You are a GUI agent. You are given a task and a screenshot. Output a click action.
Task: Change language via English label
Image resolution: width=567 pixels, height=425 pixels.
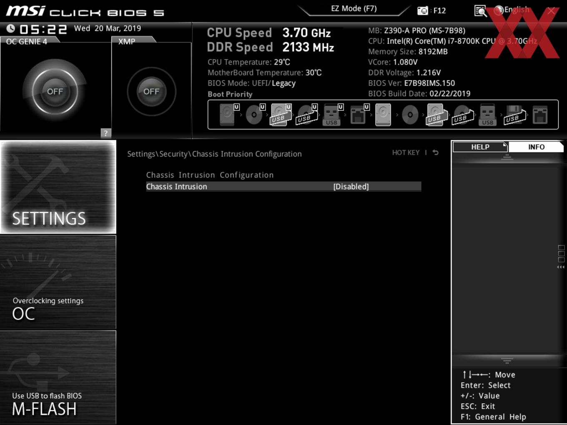[517, 10]
